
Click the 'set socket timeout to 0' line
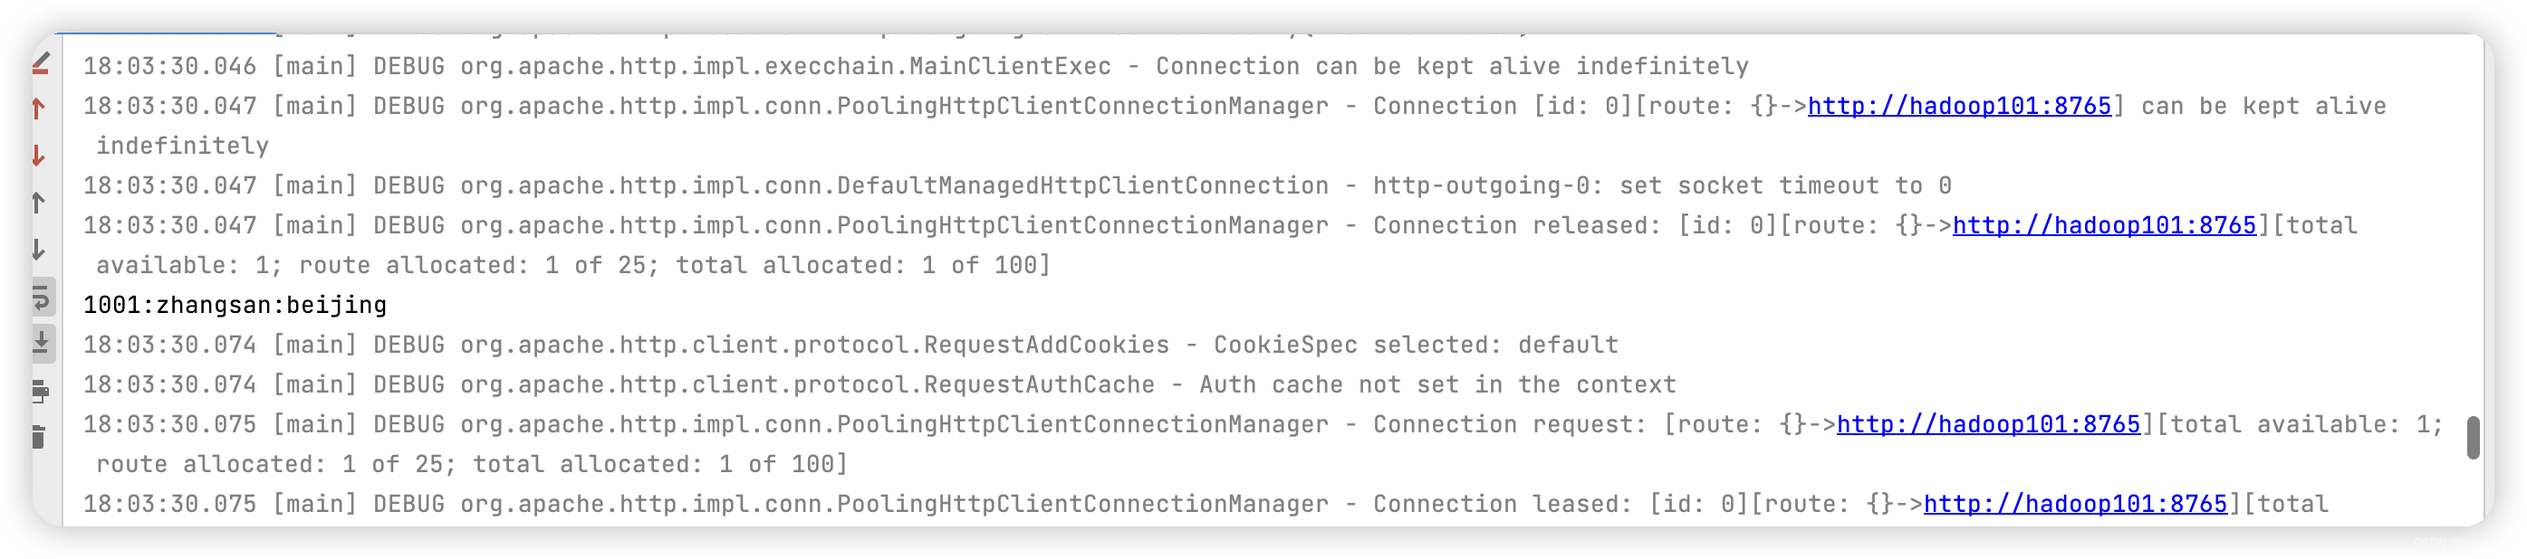point(1017,186)
